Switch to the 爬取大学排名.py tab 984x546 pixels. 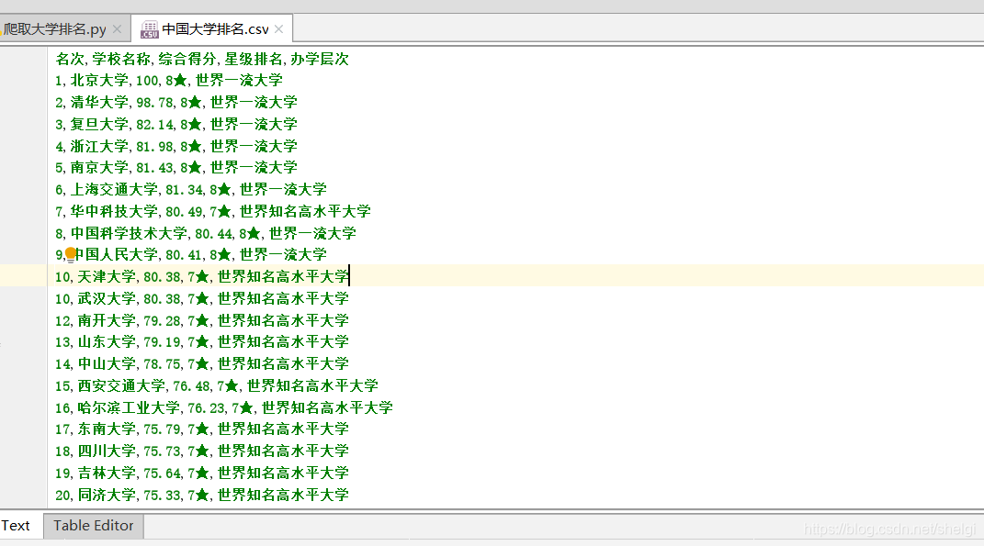(x=54, y=28)
